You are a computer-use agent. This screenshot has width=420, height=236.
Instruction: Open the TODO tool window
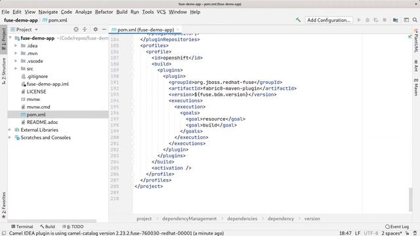tap(73, 226)
